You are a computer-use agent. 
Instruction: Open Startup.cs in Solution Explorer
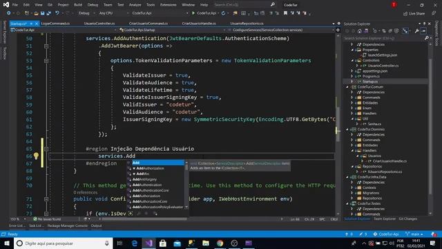pyautogui.click(x=370, y=82)
